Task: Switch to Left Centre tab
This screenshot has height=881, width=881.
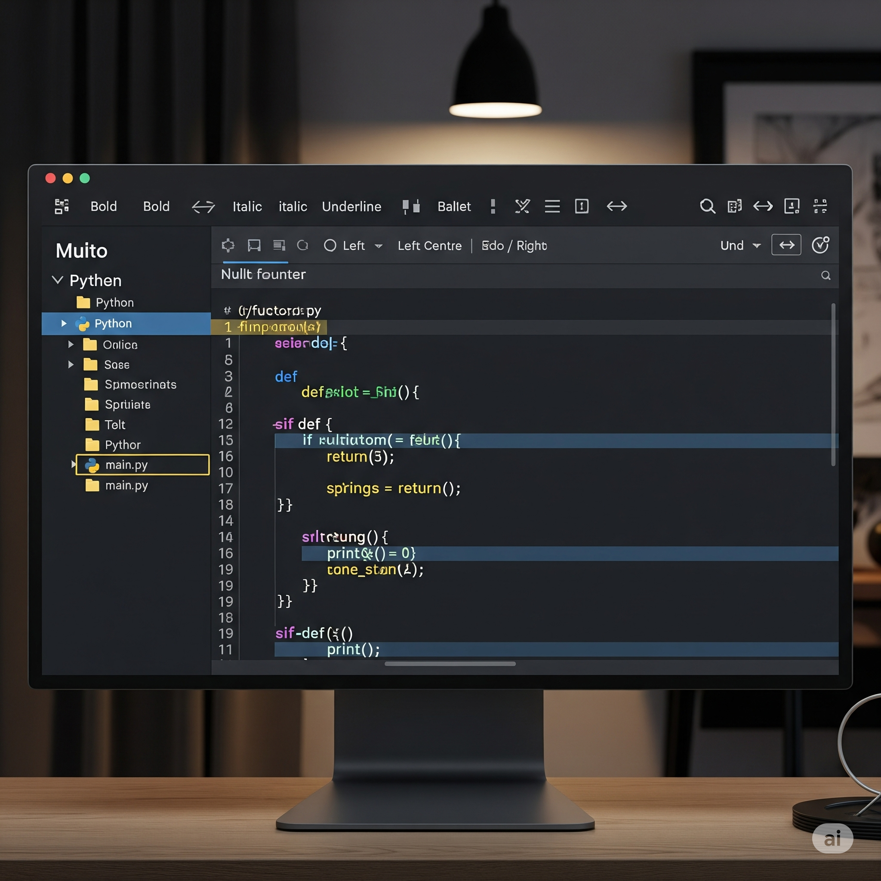Action: pyautogui.click(x=430, y=246)
